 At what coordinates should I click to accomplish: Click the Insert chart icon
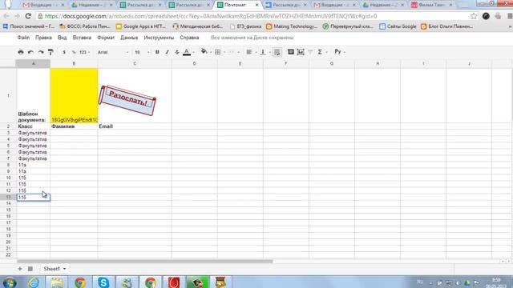(301, 52)
